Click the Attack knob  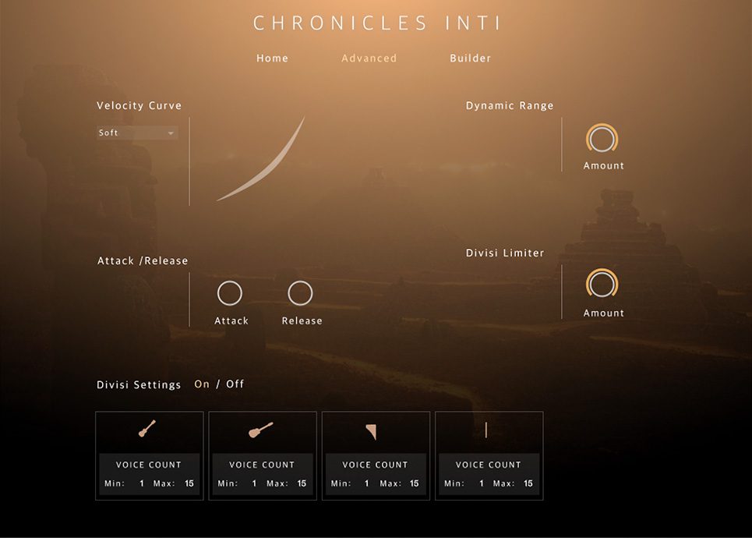[x=231, y=294]
